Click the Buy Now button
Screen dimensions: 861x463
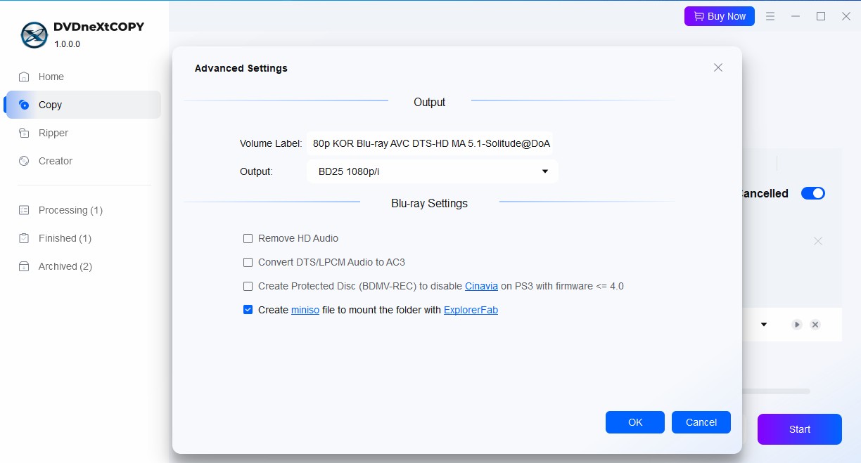point(720,16)
